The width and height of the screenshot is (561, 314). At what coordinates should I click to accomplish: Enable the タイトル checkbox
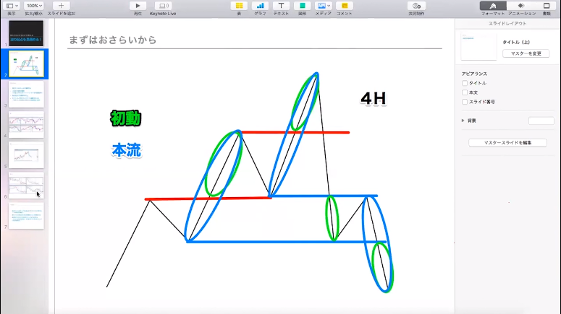point(465,83)
